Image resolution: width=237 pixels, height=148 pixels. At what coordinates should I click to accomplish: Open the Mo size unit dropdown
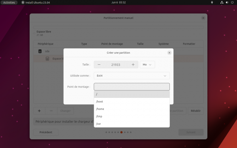(x=147, y=65)
